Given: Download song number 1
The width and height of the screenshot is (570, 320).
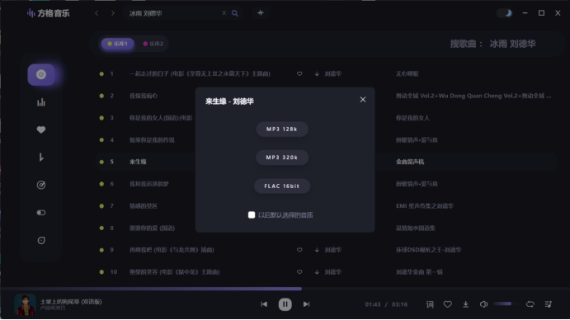Looking at the screenshot, I should pos(317,74).
